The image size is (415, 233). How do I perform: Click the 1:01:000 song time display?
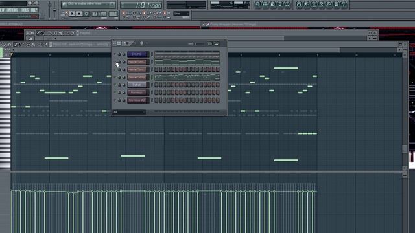pos(141,5)
